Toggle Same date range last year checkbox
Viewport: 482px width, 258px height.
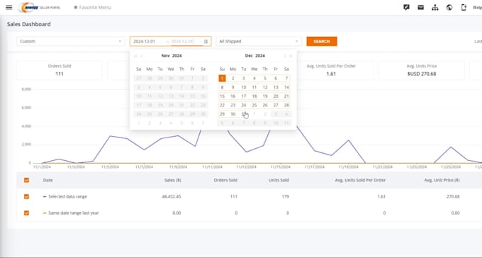(26, 213)
